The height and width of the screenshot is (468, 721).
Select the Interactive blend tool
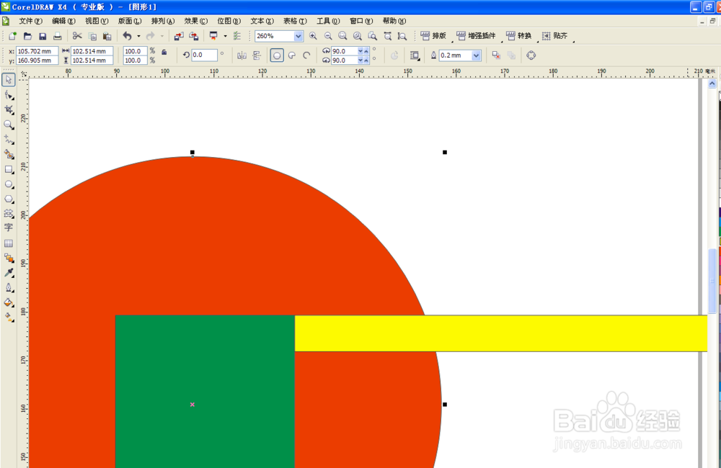click(9, 258)
